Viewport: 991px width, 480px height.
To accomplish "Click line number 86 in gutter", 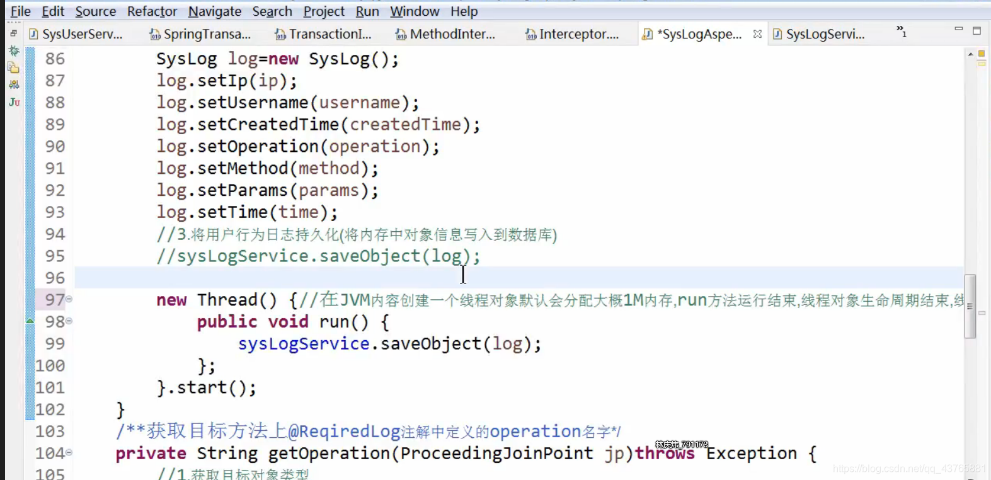I will (55, 59).
